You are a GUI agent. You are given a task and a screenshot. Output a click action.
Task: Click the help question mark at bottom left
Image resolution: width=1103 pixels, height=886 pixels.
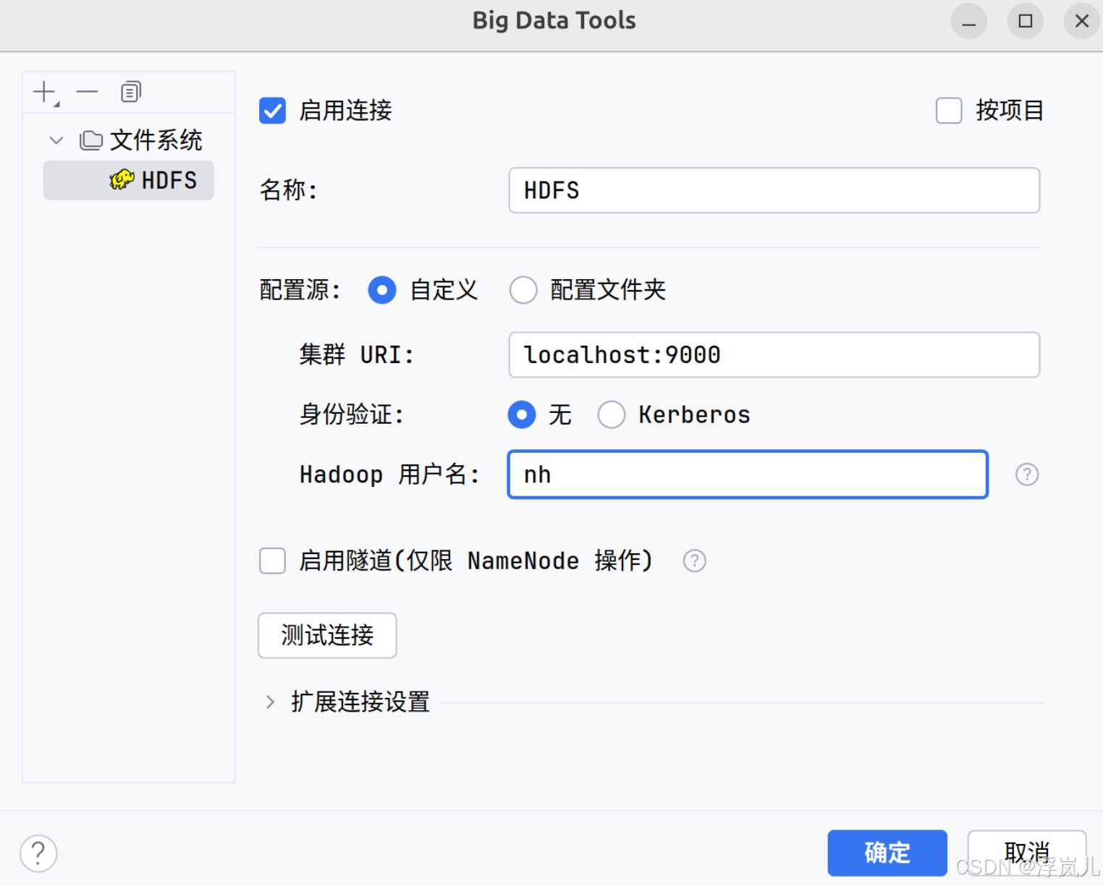(38, 853)
